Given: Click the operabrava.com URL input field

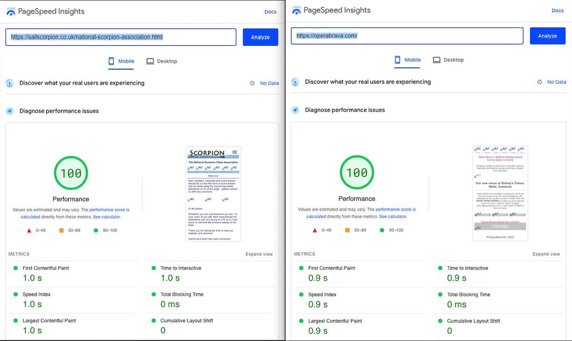Looking at the screenshot, I should pyautogui.click(x=407, y=36).
